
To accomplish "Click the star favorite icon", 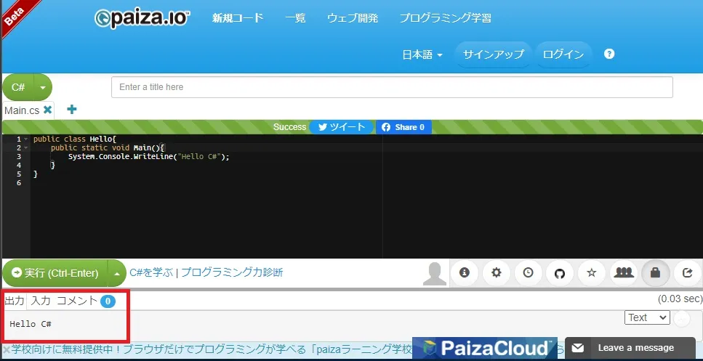I will pyautogui.click(x=591, y=273).
